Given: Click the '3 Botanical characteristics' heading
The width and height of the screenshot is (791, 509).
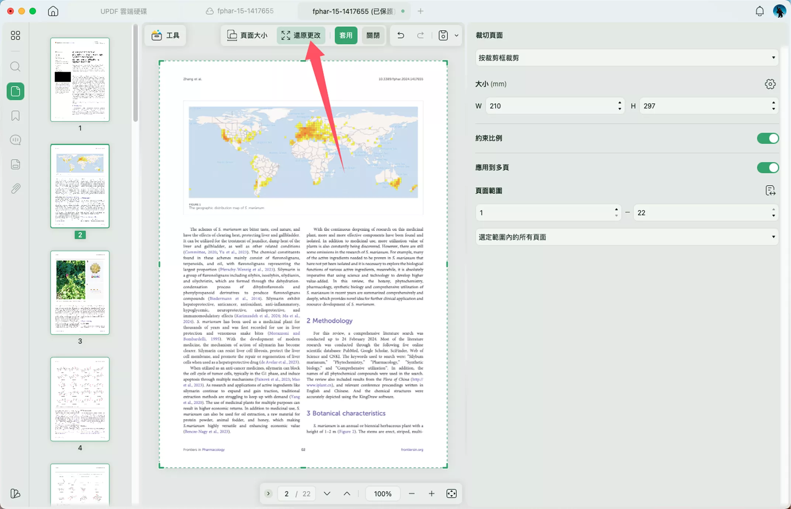Looking at the screenshot, I should click(346, 413).
